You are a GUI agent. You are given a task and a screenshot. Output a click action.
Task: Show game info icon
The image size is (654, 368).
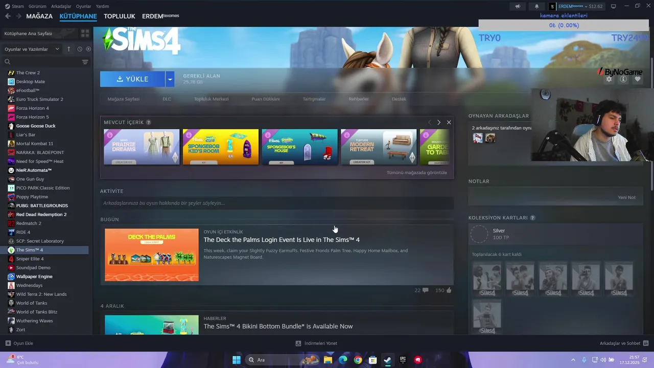623,79
